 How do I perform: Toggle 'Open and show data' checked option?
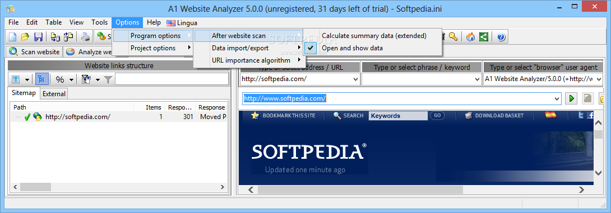pyautogui.click(x=352, y=48)
